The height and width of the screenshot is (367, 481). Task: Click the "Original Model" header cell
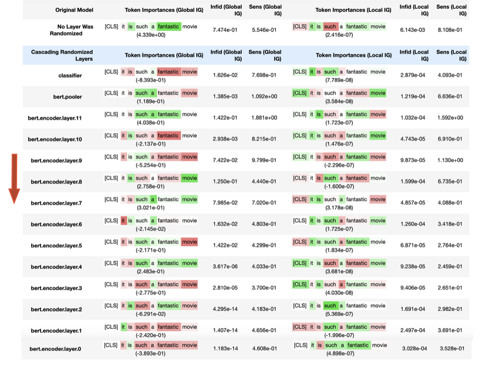coord(74,10)
